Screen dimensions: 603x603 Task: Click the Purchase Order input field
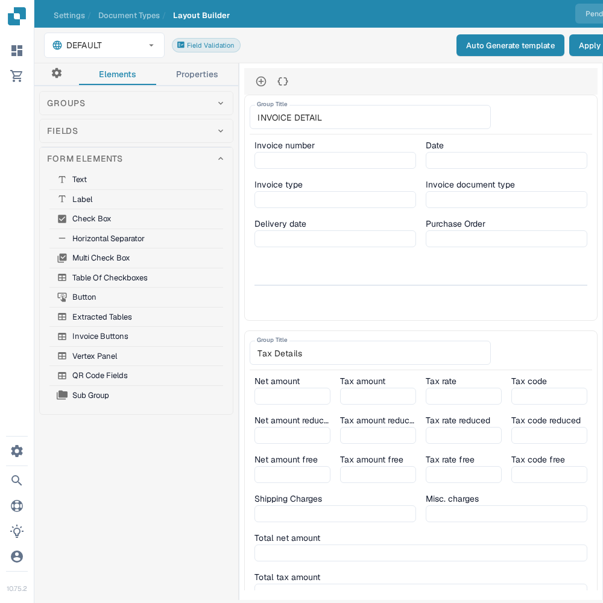(x=506, y=239)
